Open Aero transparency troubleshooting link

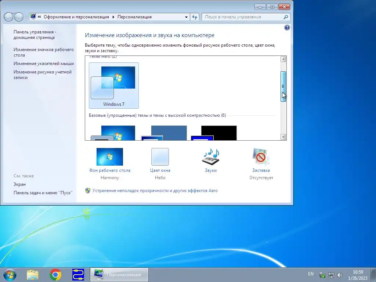155,191
